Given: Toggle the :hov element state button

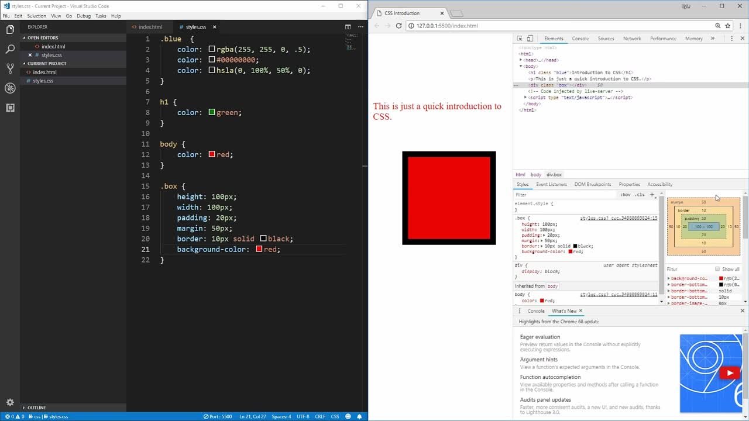Looking at the screenshot, I should click(626, 195).
